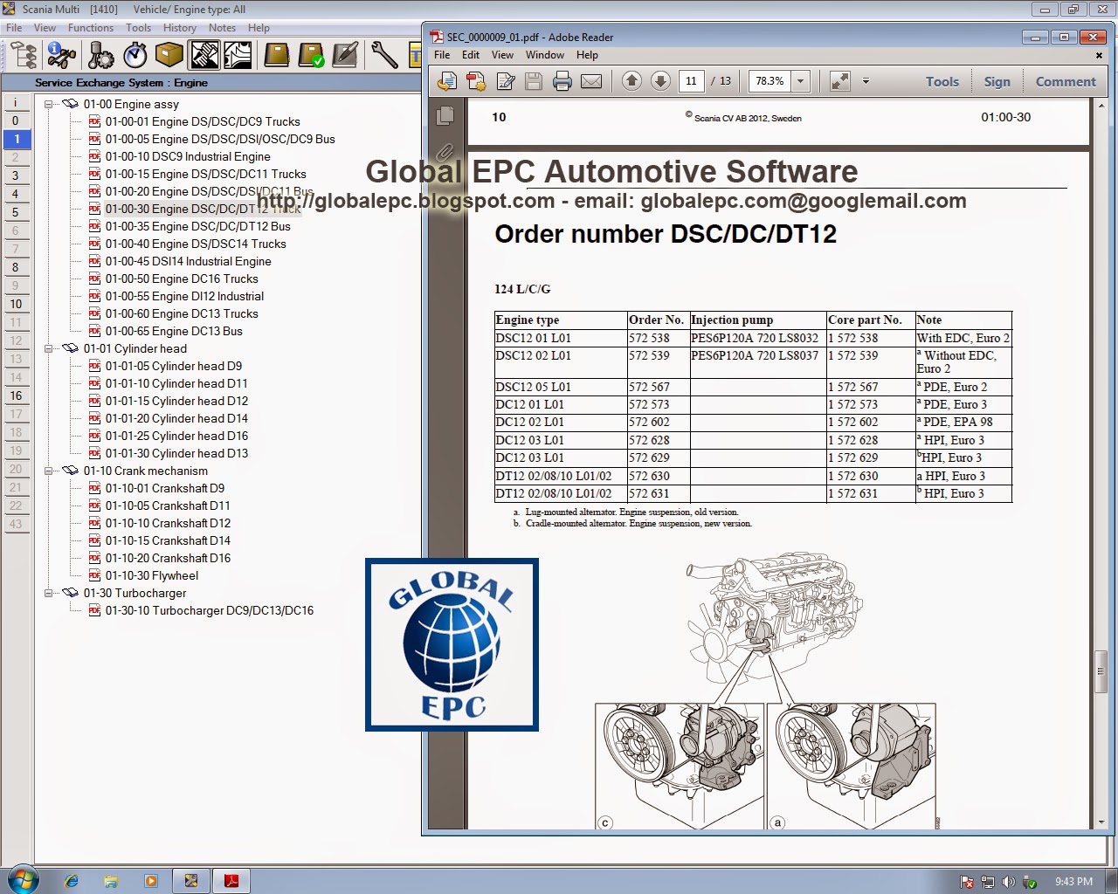Open the Tools pane in Adobe Reader
This screenshot has height=894, width=1118.
[x=942, y=81]
